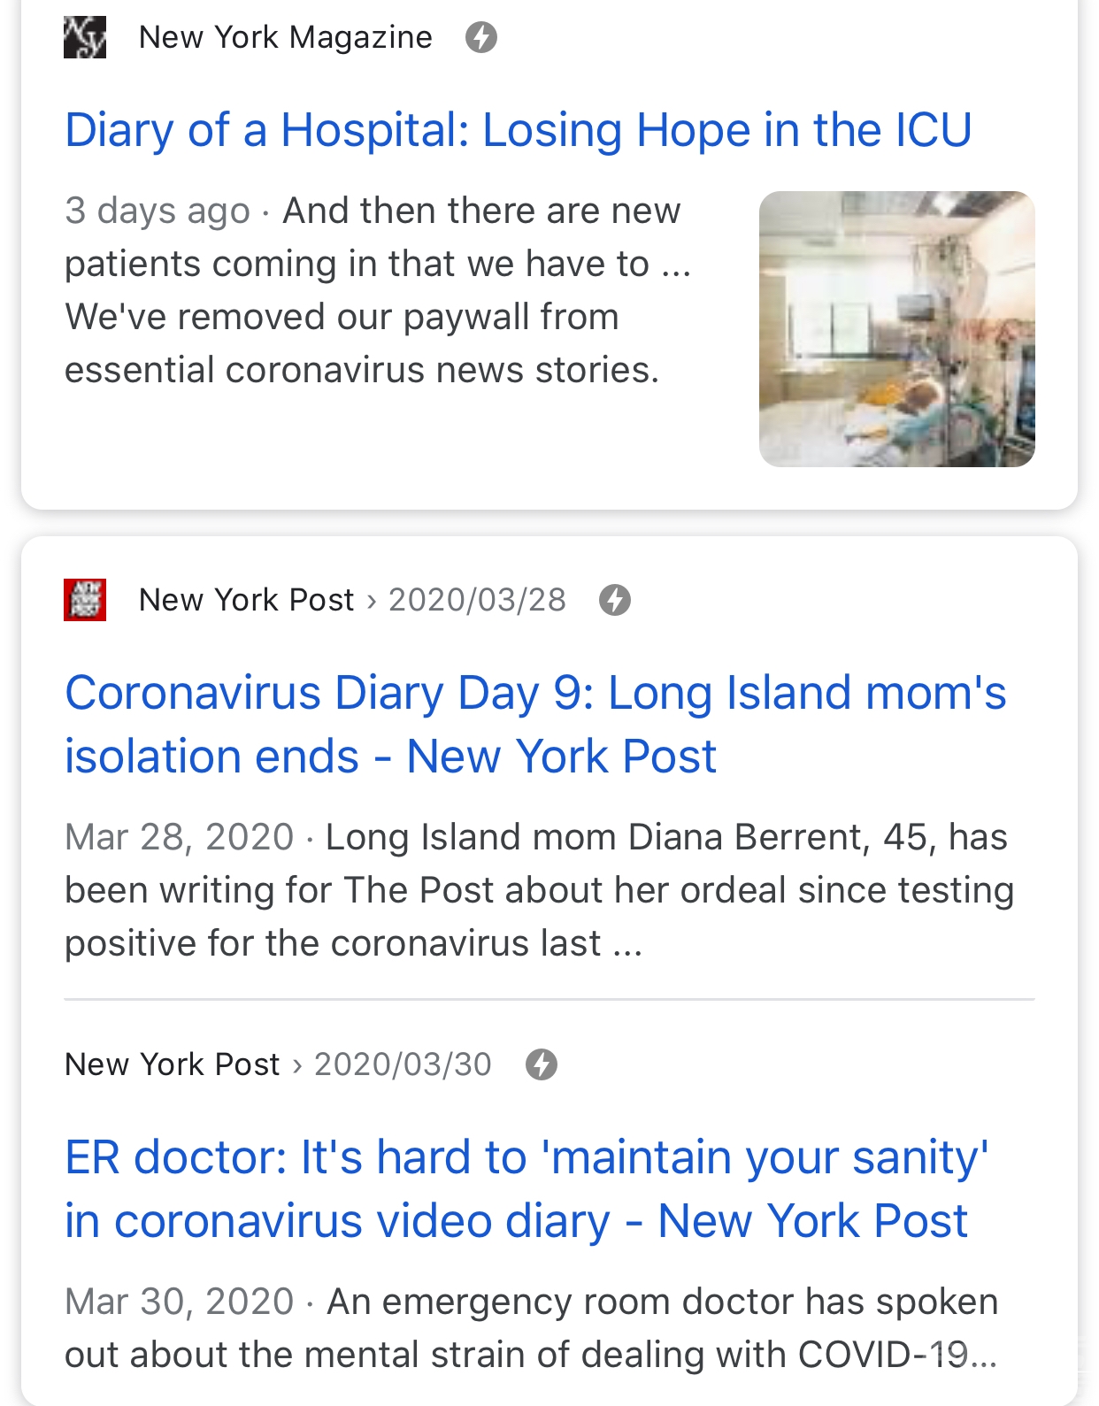Click the "Mar 28, 2020" snippet date
The width and height of the screenshot is (1099, 1406).
pos(179,837)
